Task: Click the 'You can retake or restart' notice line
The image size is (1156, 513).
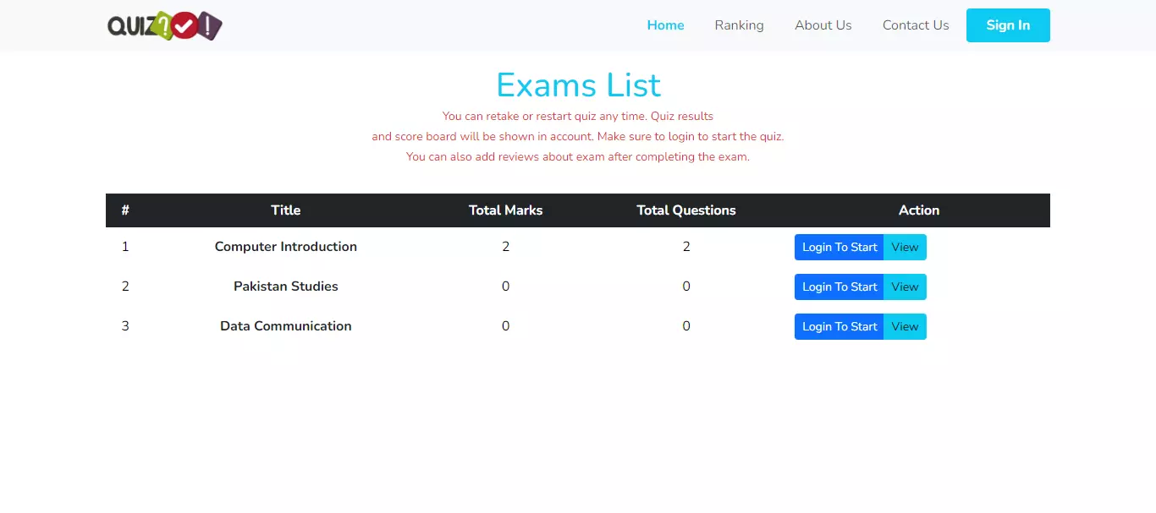Action: coord(578,117)
